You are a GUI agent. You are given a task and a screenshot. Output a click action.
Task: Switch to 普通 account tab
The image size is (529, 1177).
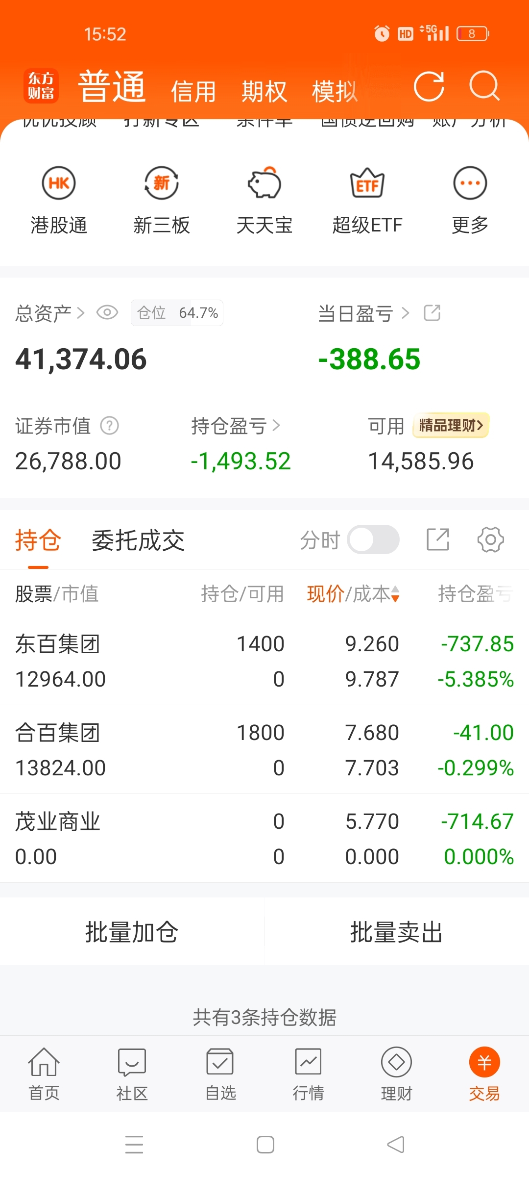pyautogui.click(x=112, y=86)
